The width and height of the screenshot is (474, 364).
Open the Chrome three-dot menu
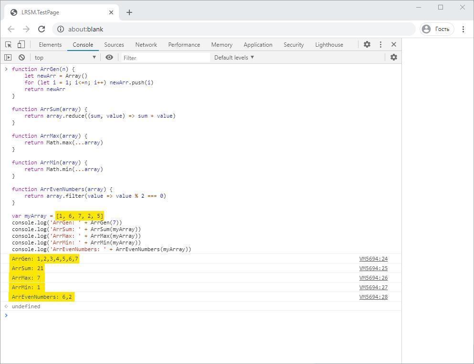[463, 29]
